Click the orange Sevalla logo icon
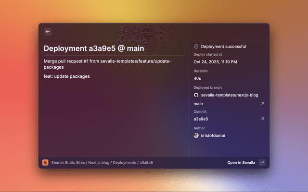 [x=45, y=163]
